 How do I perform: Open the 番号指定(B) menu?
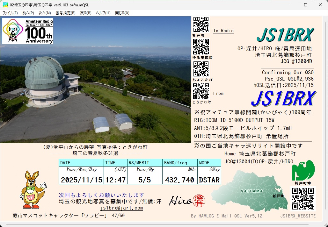pos(65,13)
